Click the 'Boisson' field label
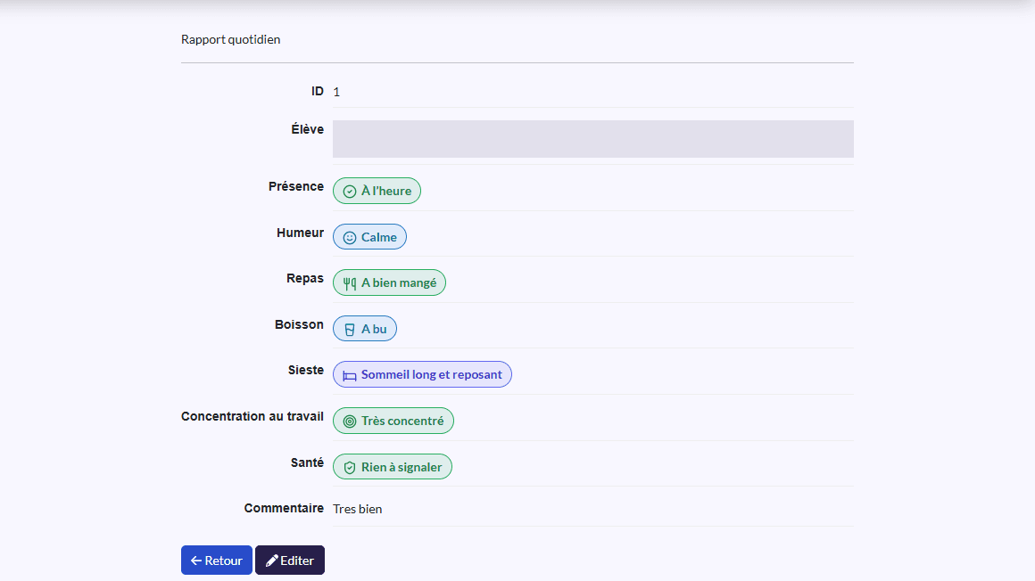The height and width of the screenshot is (581, 1035). 299,324
